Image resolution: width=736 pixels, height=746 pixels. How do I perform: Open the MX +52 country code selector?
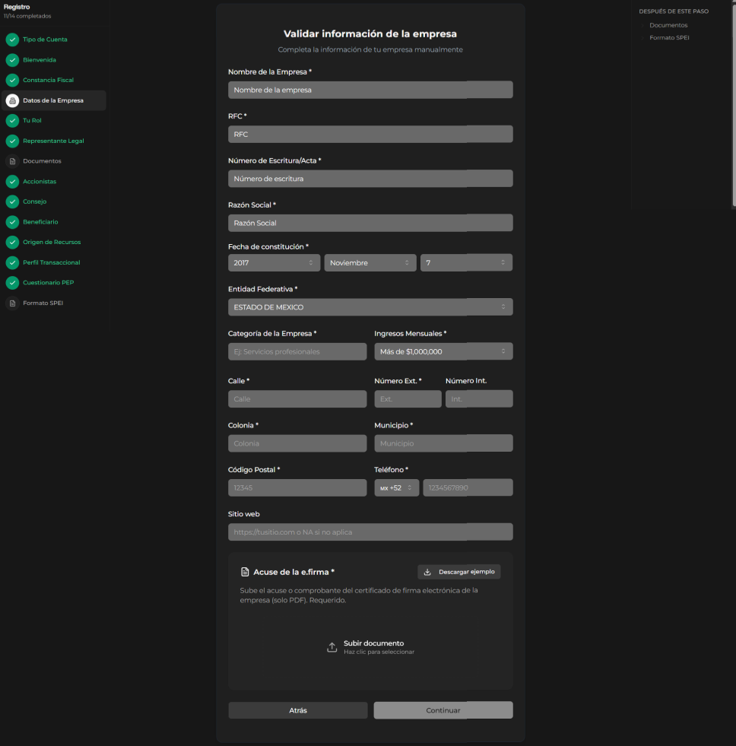click(397, 487)
